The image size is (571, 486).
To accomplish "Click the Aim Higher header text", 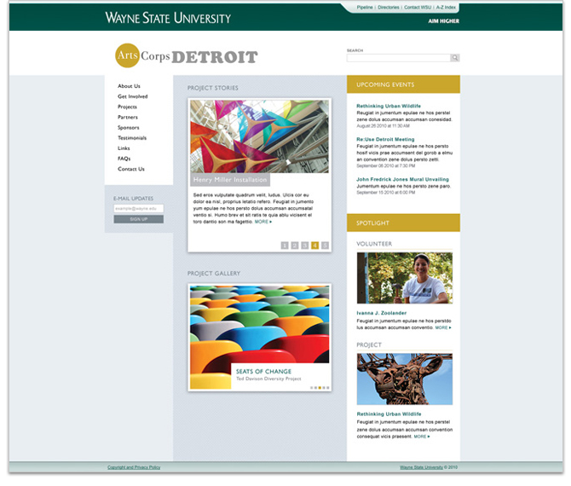I will (x=443, y=21).
